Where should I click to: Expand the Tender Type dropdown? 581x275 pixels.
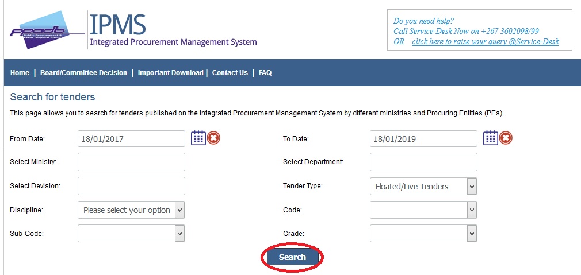(x=423, y=186)
